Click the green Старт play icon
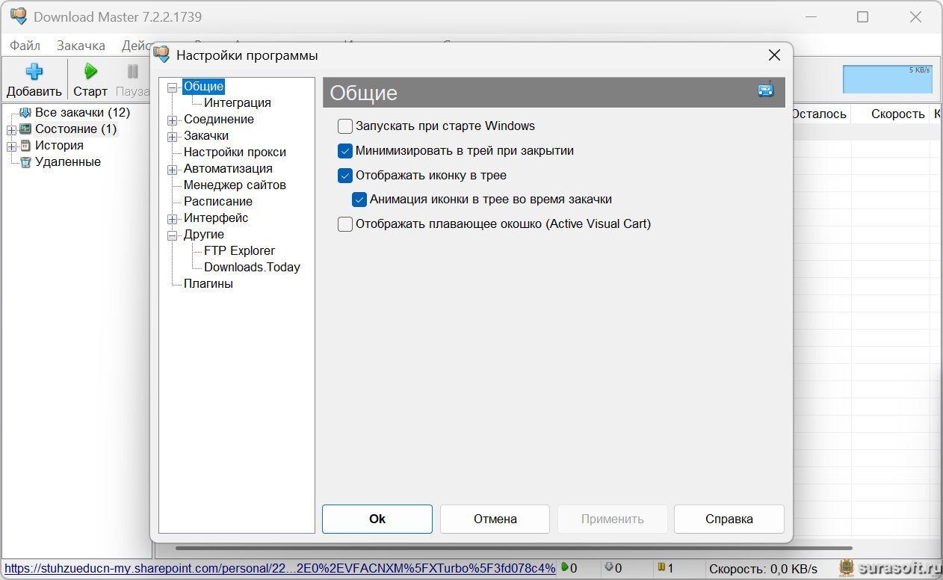The height and width of the screenshot is (580, 943). pyautogui.click(x=90, y=72)
